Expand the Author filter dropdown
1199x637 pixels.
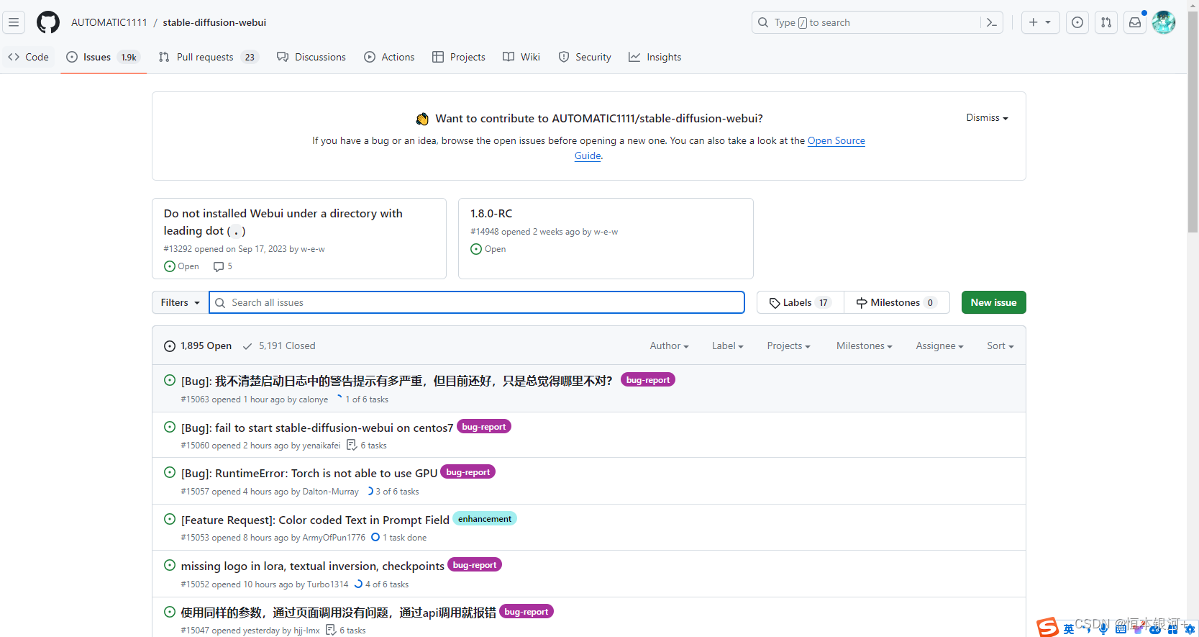(x=669, y=346)
